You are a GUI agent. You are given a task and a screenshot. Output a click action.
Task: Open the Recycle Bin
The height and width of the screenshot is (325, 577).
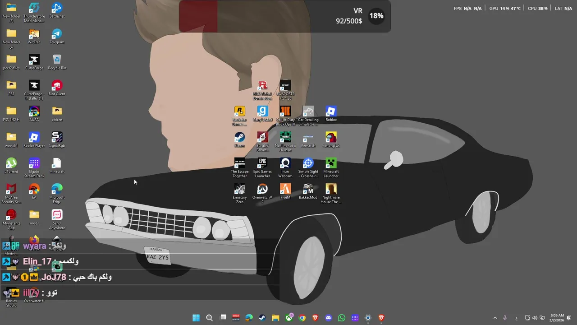point(57,62)
